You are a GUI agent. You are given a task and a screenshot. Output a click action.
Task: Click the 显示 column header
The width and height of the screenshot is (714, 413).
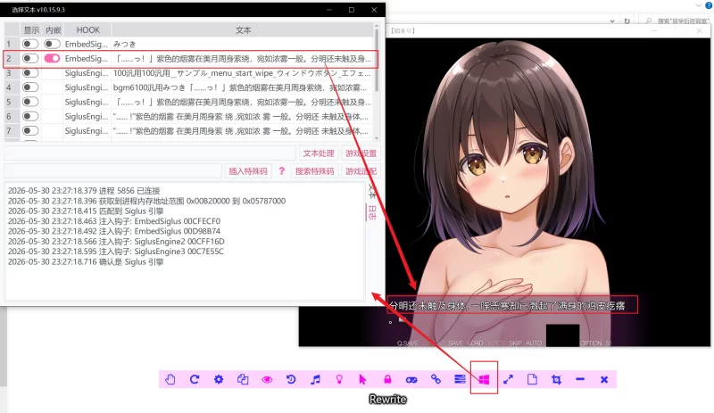coord(31,30)
